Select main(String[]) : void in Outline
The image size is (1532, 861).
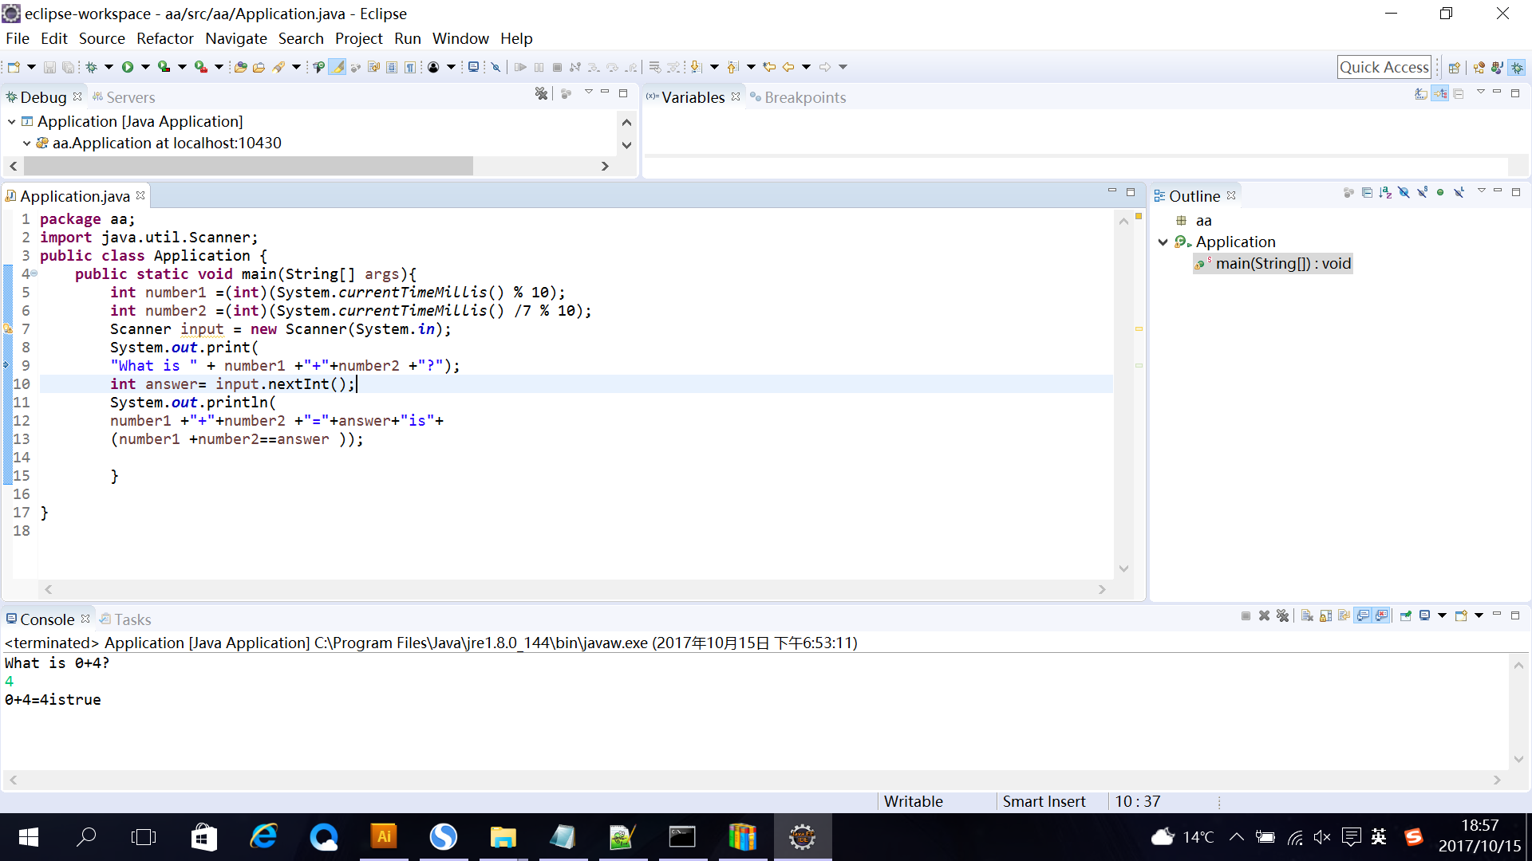(x=1273, y=264)
